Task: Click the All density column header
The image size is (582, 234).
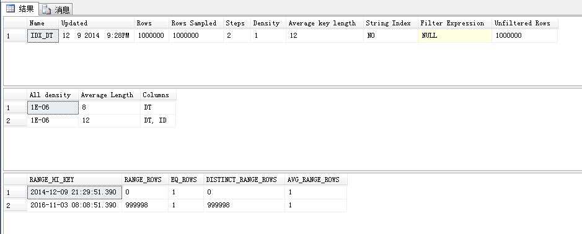Action: pos(53,95)
